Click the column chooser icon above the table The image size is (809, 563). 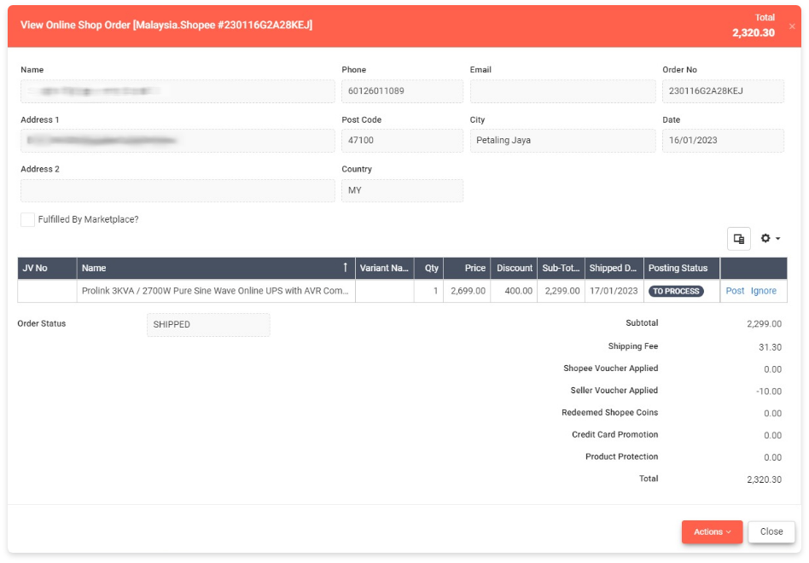tap(739, 239)
